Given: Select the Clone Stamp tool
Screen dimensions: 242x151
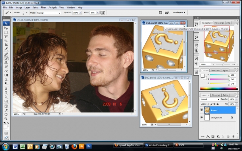Looking at the screenshot, I should [6, 62].
